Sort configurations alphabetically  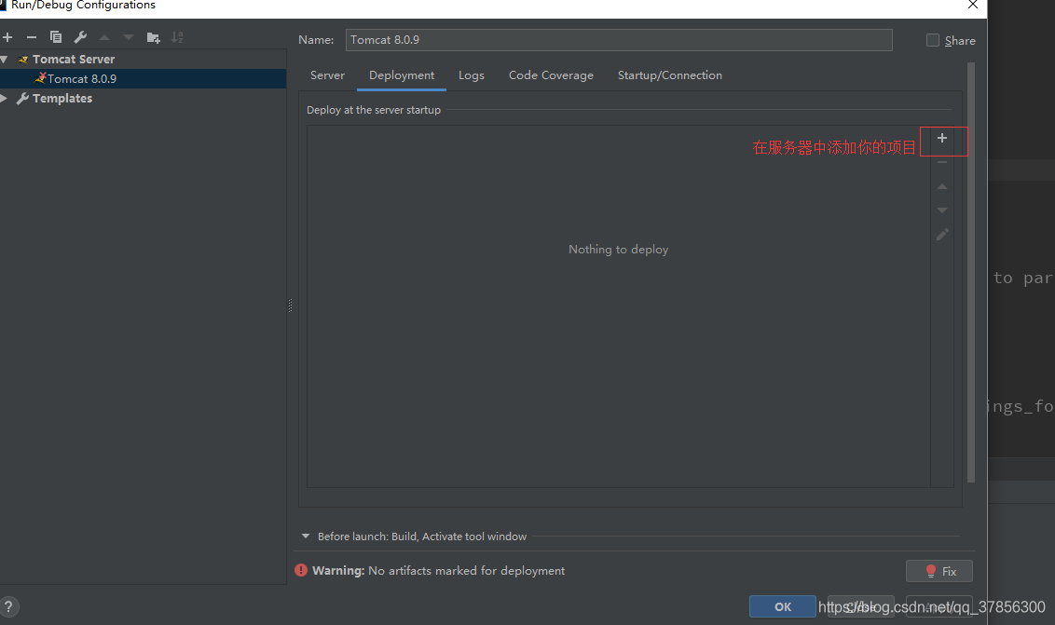pos(177,37)
